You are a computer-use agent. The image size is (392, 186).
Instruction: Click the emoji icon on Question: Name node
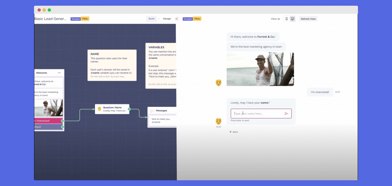click(99, 109)
